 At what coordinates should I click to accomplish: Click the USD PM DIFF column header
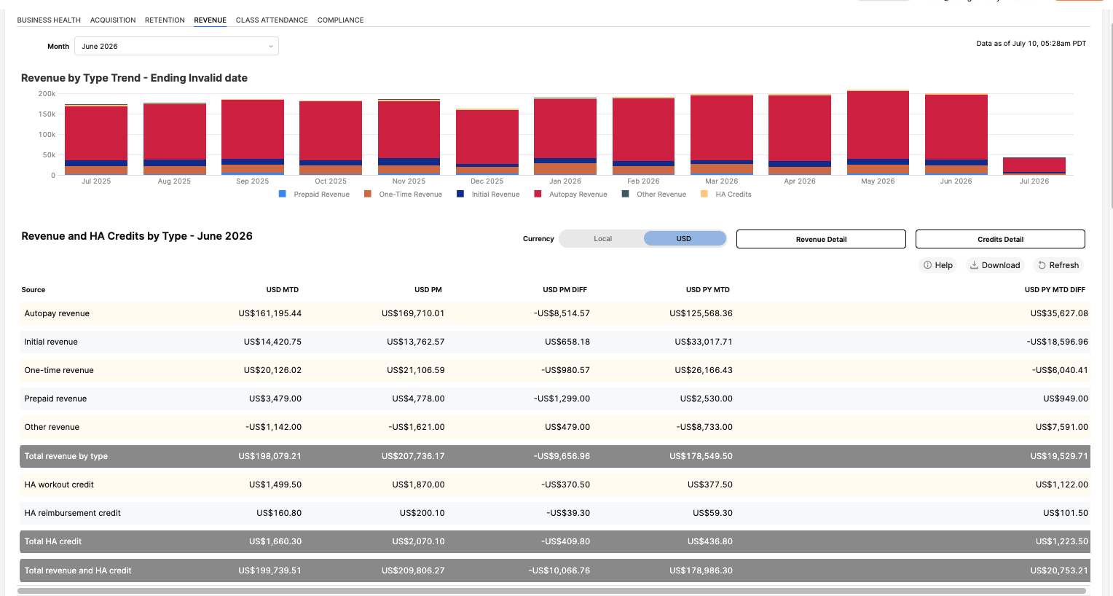[565, 290]
